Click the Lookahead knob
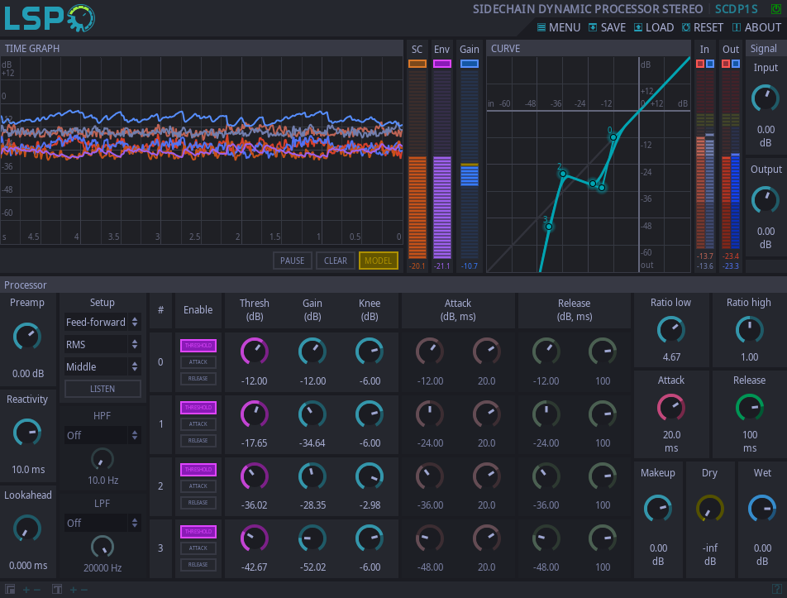 [27, 529]
